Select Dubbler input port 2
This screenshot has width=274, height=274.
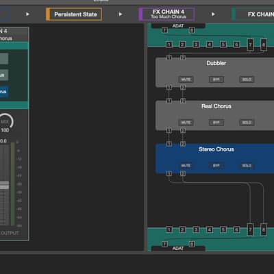pyautogui.click(x=183, y=58)
